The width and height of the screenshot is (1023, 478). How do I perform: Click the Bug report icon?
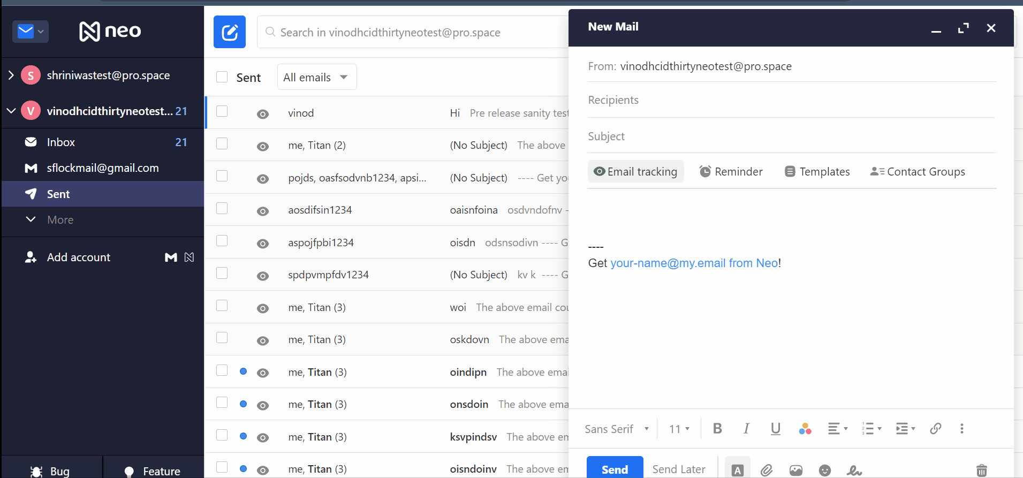36,472
